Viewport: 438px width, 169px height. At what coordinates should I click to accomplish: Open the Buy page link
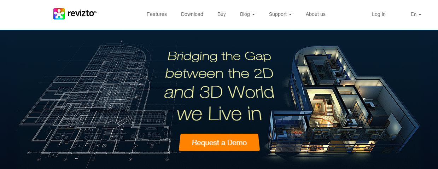click(222, 14)
